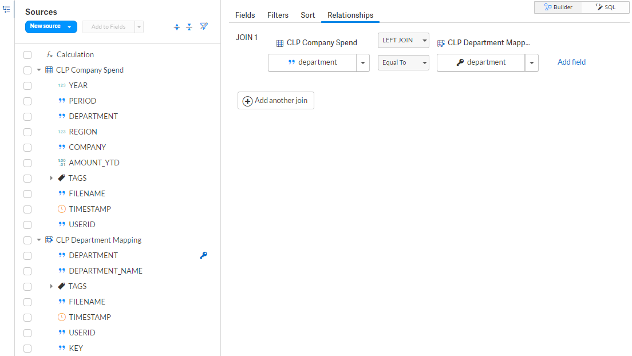Open the LEFT JOIN type dropdown

tap(403, 40)
